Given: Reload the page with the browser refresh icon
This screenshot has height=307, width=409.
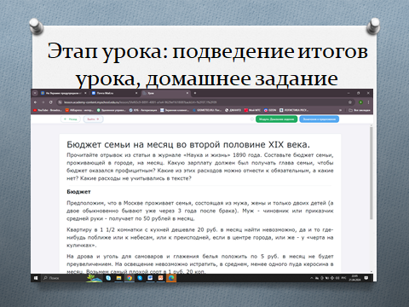Looking at the screenshot, I should 51,102.
